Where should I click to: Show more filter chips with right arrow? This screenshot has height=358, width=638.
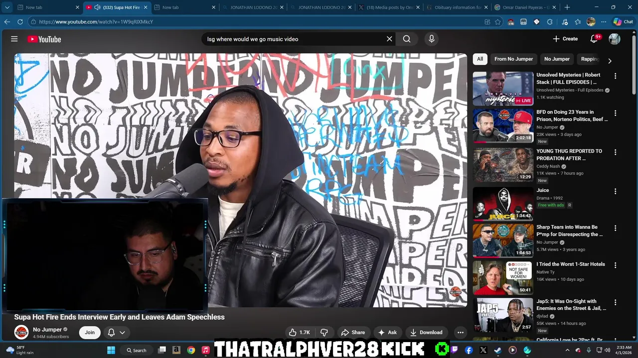(609, 61)
